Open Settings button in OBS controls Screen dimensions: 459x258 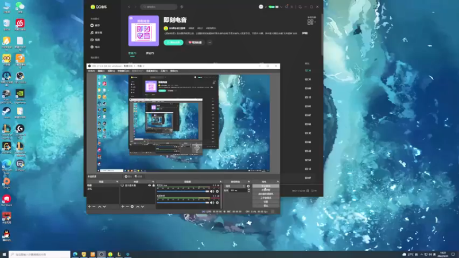pos(266,202)
